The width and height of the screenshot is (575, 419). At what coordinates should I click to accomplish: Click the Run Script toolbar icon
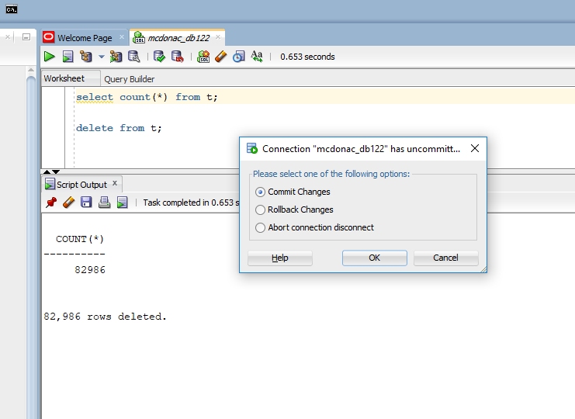coord(68,57)
